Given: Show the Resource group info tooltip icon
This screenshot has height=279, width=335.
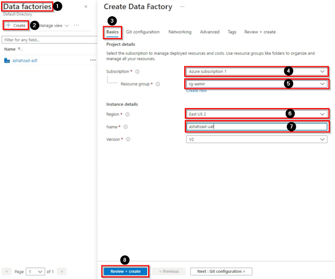Looking at the screenshot, I should pyautogui.click(x=158, y=84).
